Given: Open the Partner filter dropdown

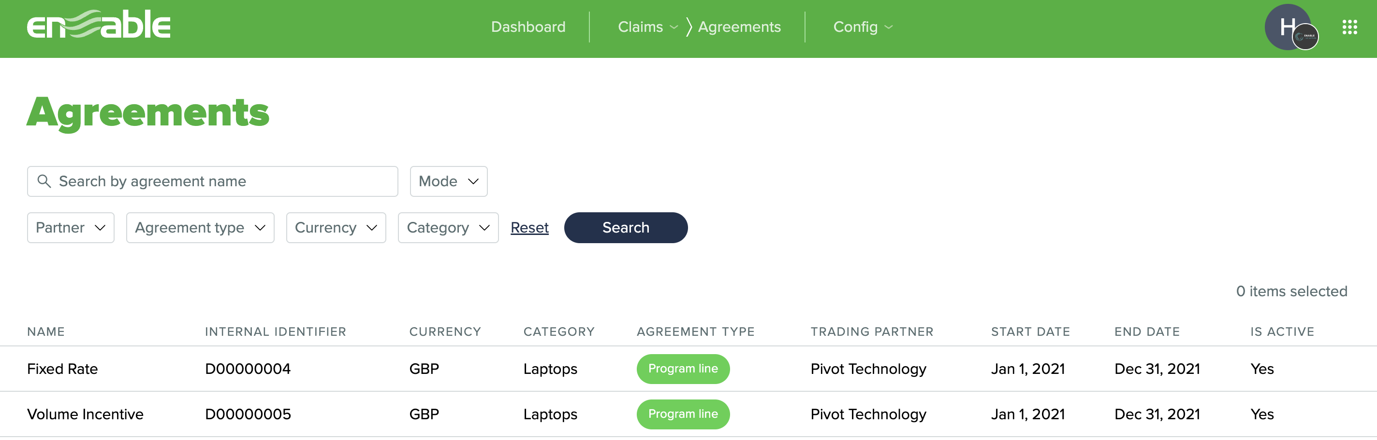Looking at the screenshot, I should (70, 227).
